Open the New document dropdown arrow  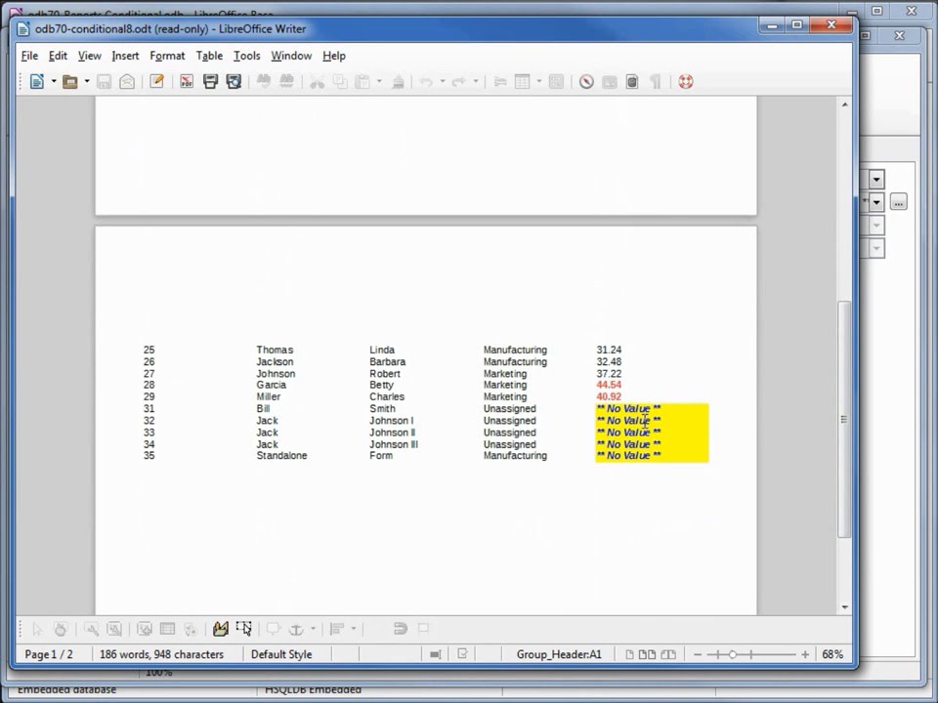click(53, 81)
